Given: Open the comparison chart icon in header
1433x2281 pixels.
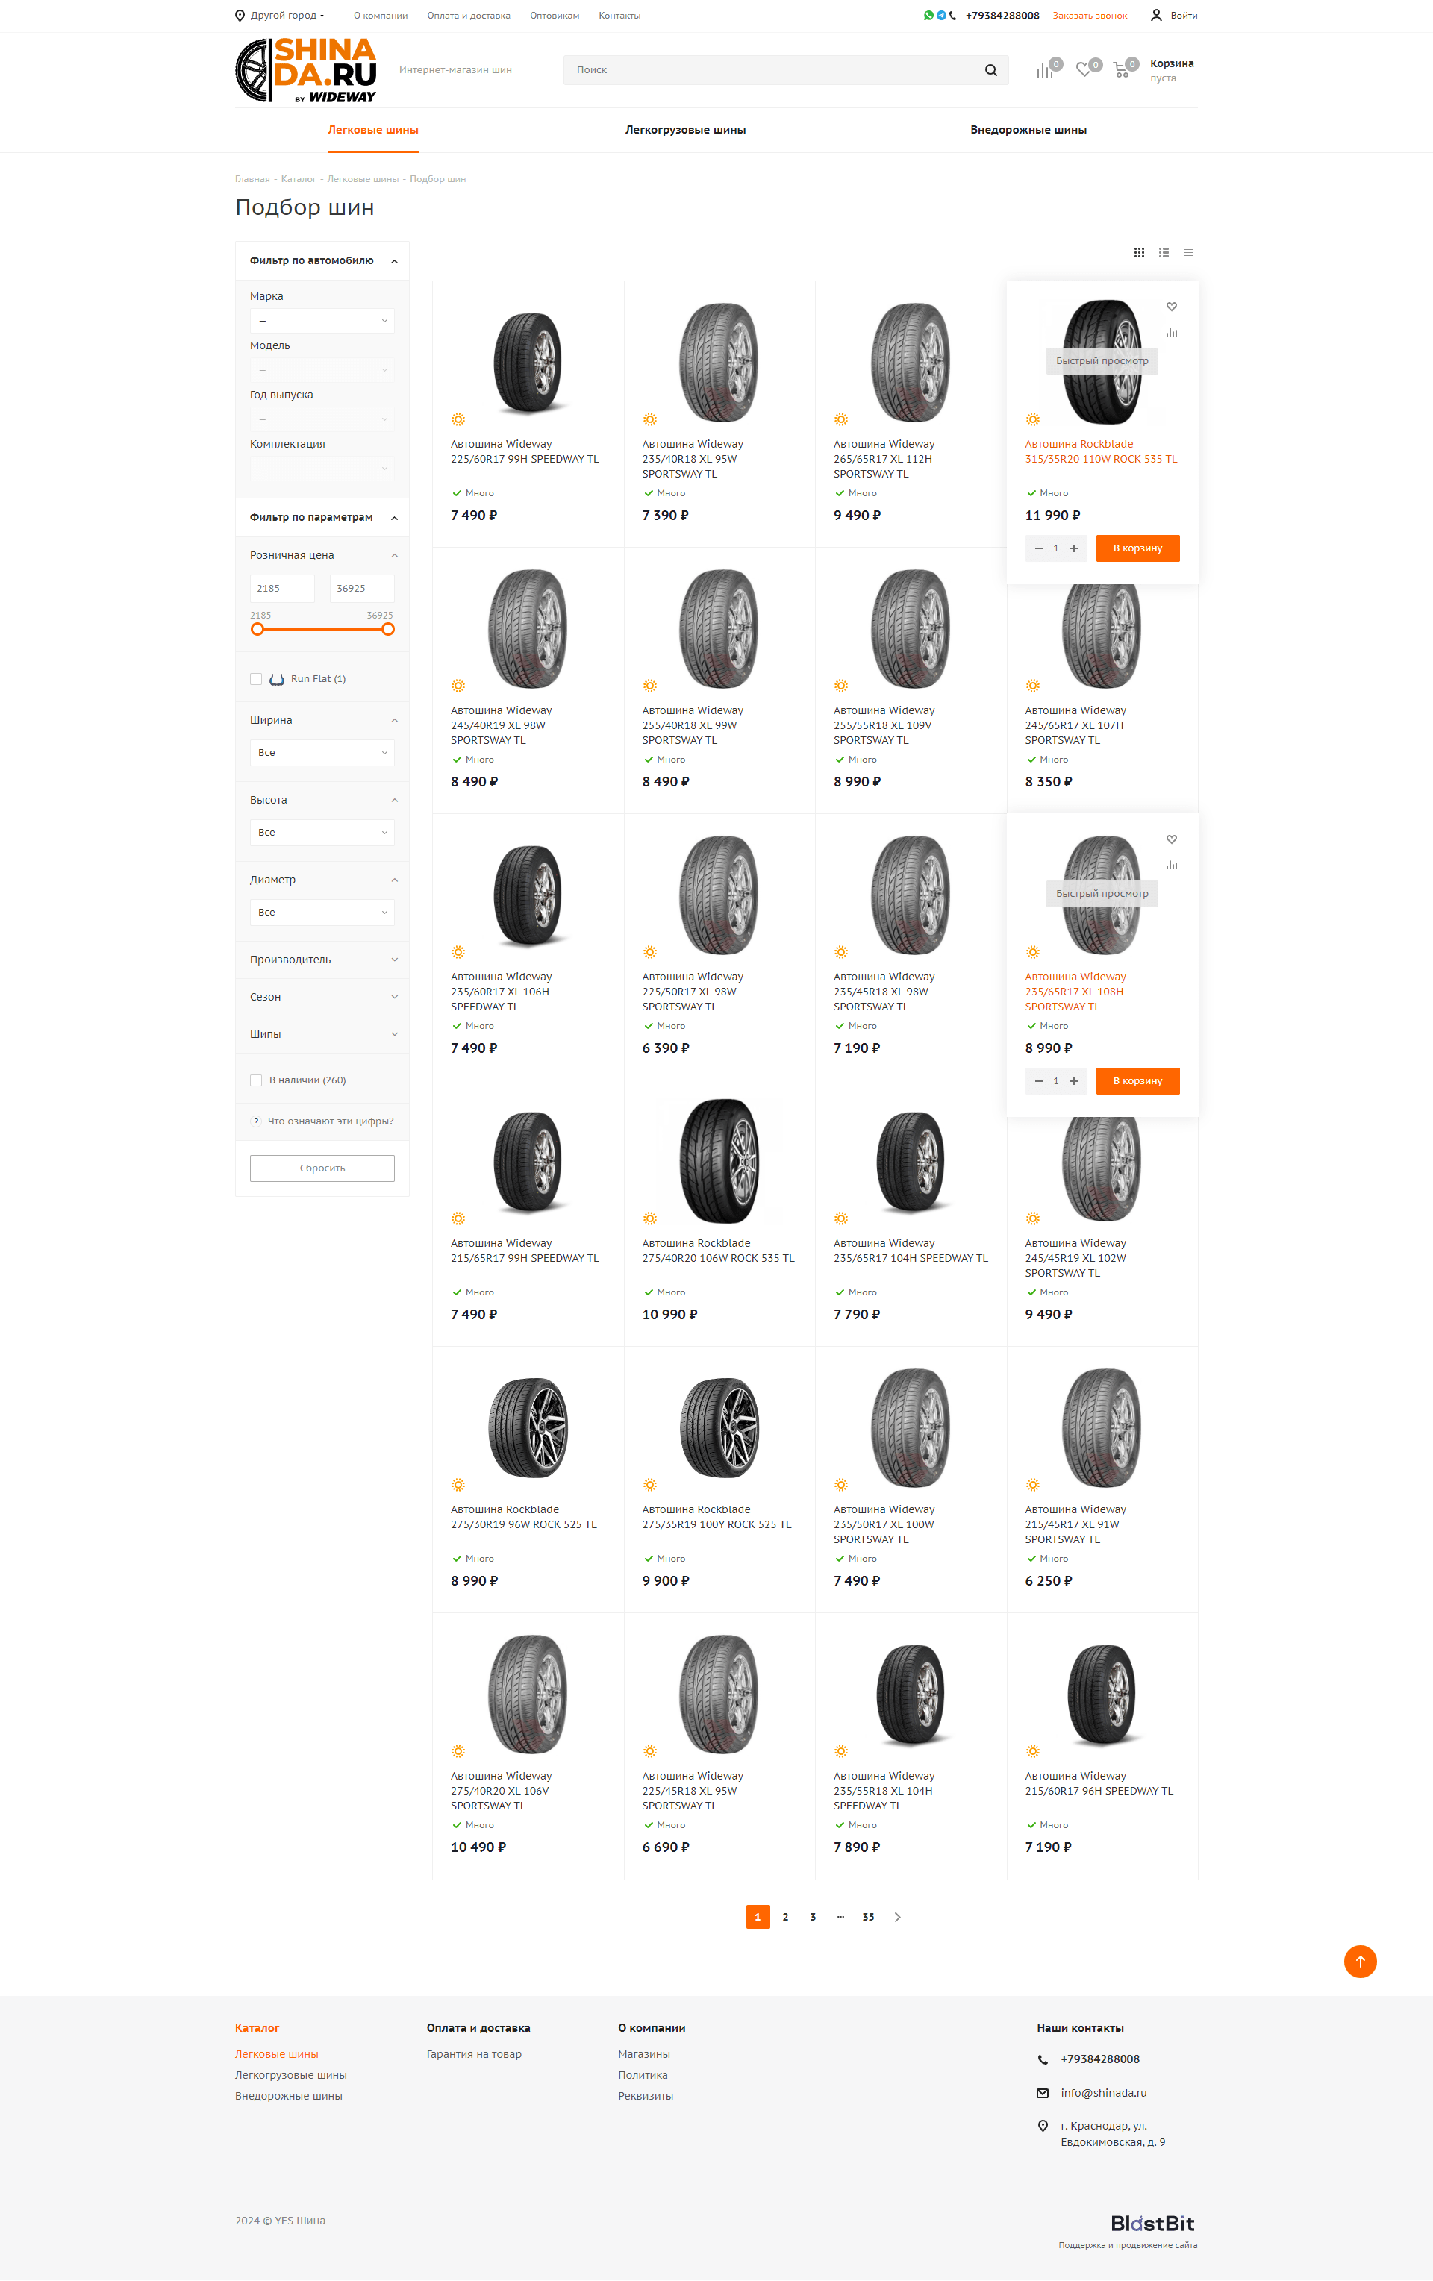Looking at the screenshot, I should pos(1043,70).
